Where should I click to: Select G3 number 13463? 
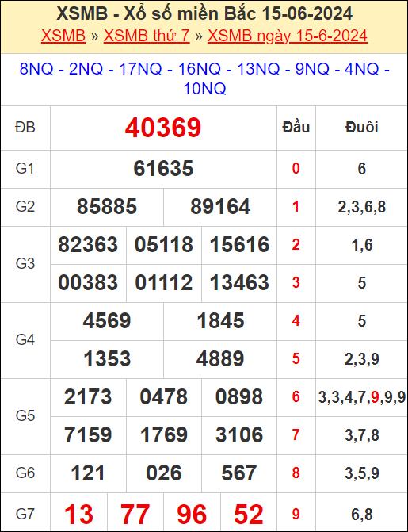pos(239,282)
